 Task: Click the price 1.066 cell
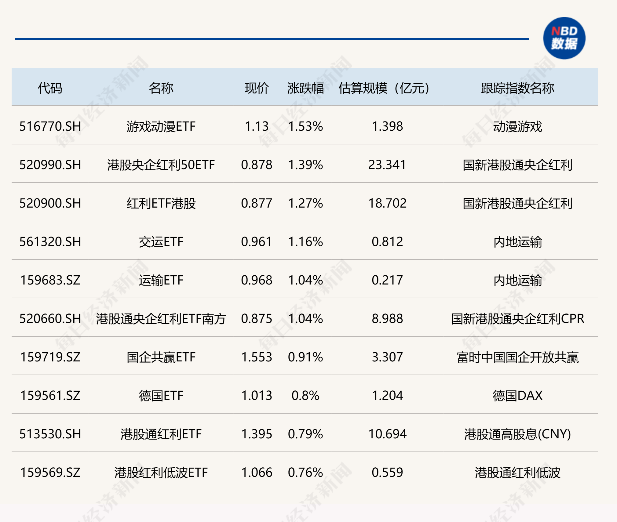click(257, 473)
